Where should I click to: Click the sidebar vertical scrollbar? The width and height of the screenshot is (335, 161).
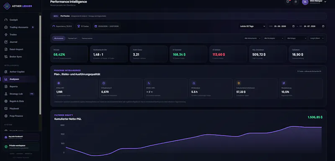[40, 65]
